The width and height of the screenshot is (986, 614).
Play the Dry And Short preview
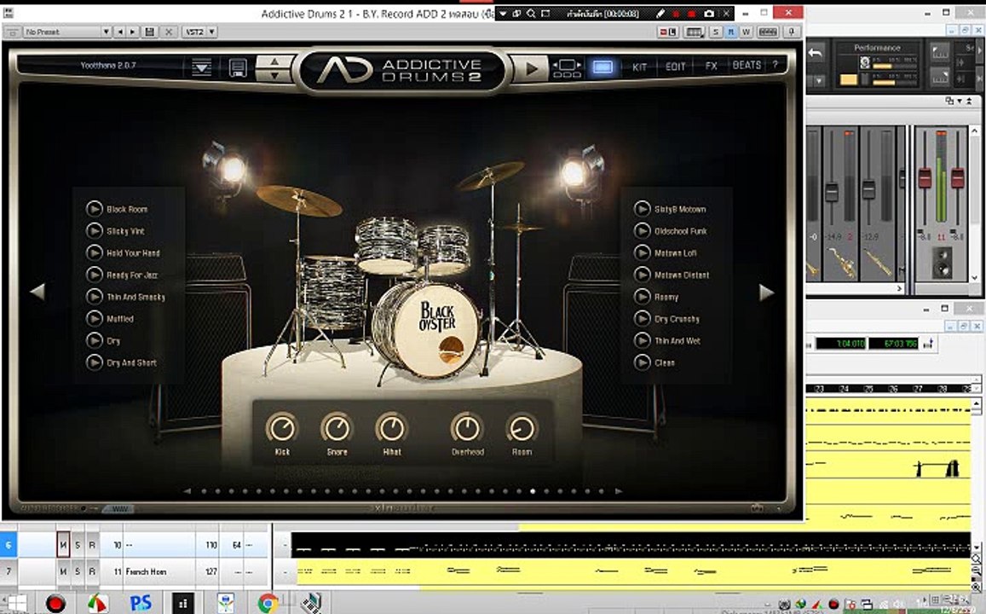95,363
